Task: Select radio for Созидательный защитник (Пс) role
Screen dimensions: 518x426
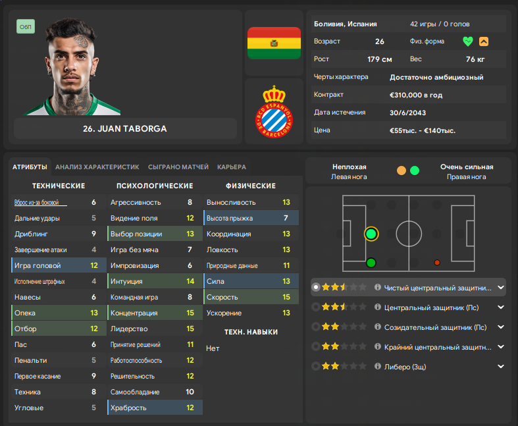Action: 316,327
